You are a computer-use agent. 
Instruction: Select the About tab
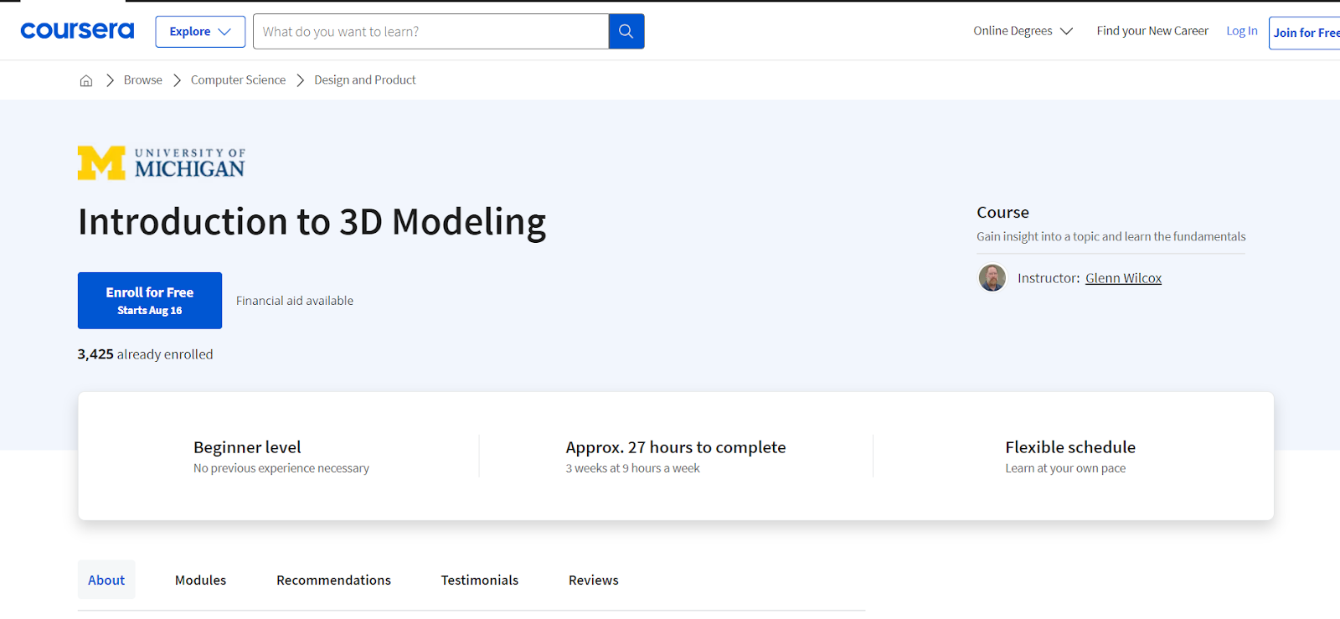[x=106, y=580]
